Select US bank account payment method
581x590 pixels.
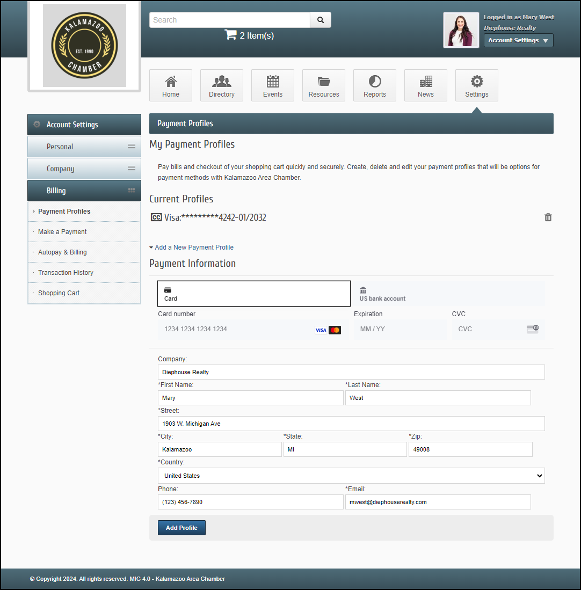[448, 294]
